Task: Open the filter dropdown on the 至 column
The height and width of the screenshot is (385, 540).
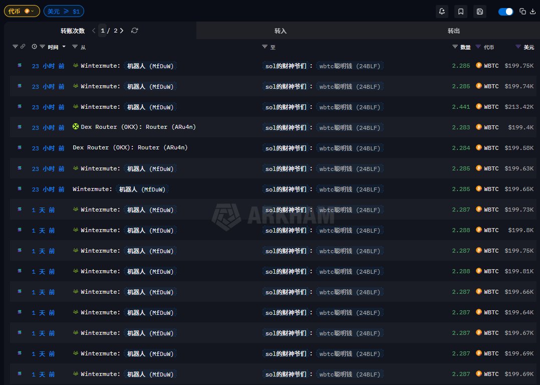Action: coord(265,47)
